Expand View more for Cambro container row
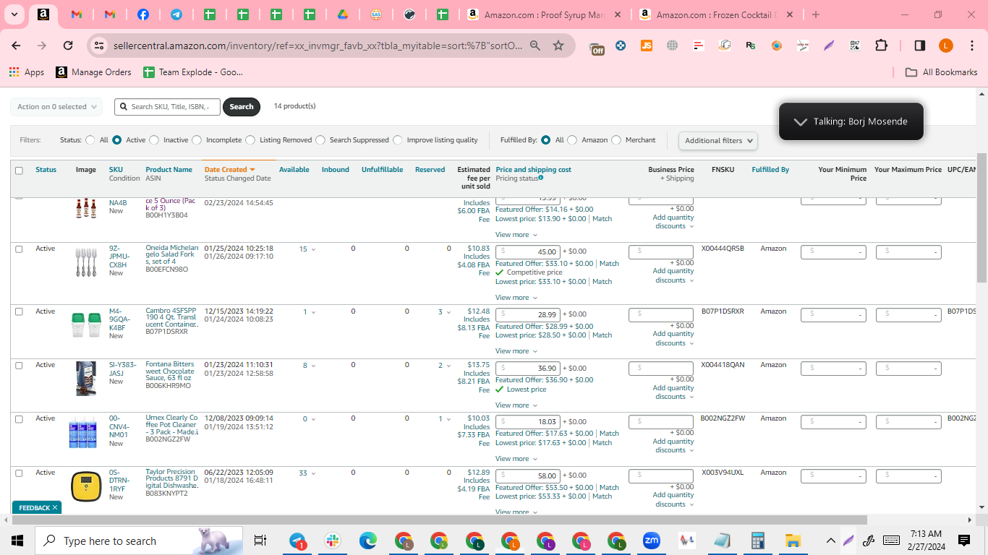The height and width of the screenshot is (555, 988). [x=516, y=351]
